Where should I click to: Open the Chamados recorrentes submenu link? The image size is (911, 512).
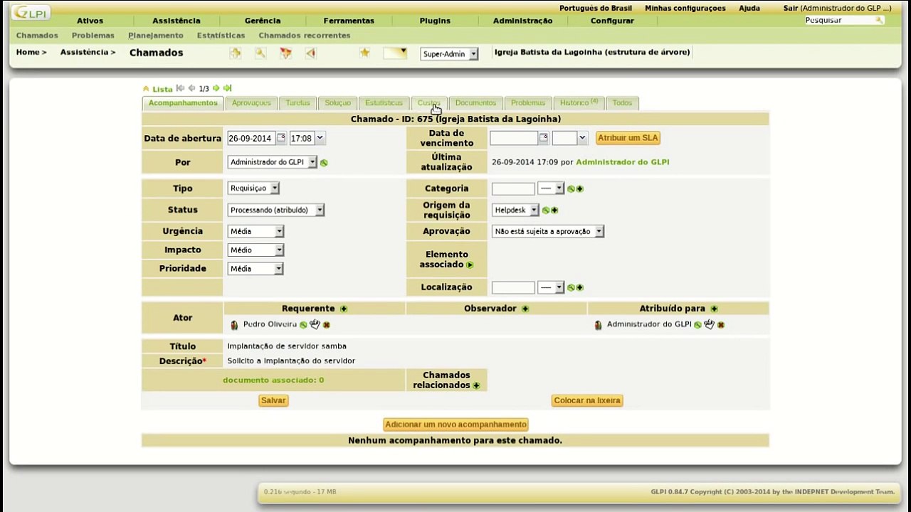coord(305,36)
